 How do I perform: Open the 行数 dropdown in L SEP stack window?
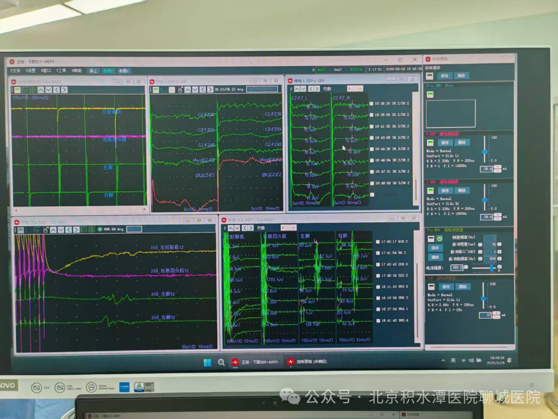tap(355, 88)
